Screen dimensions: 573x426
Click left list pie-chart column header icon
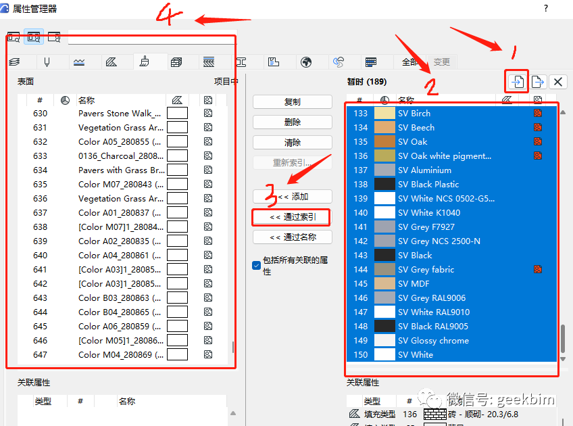pos(65,100)
